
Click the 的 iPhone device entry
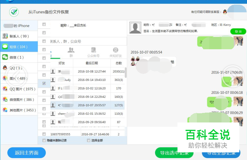[19, 26]
